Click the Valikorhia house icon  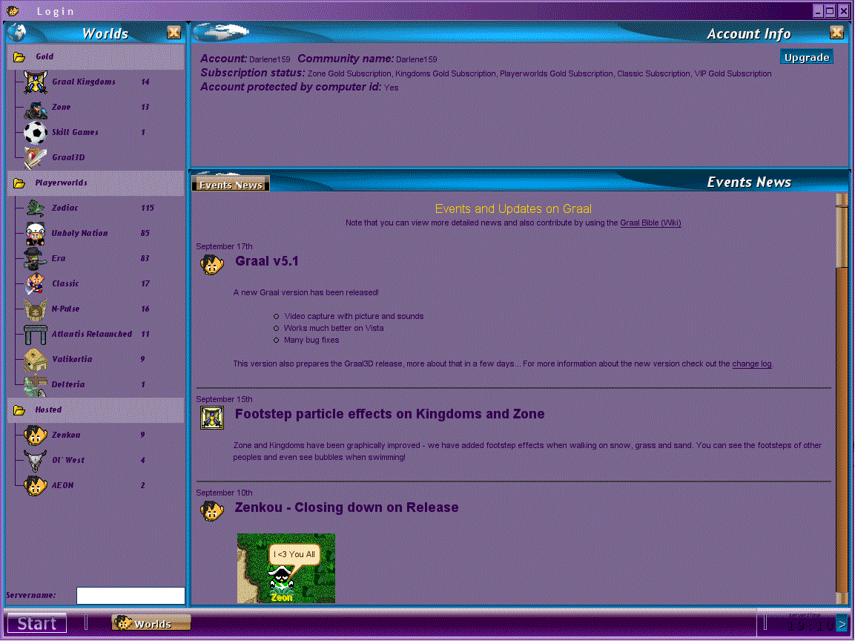(35, 360)
